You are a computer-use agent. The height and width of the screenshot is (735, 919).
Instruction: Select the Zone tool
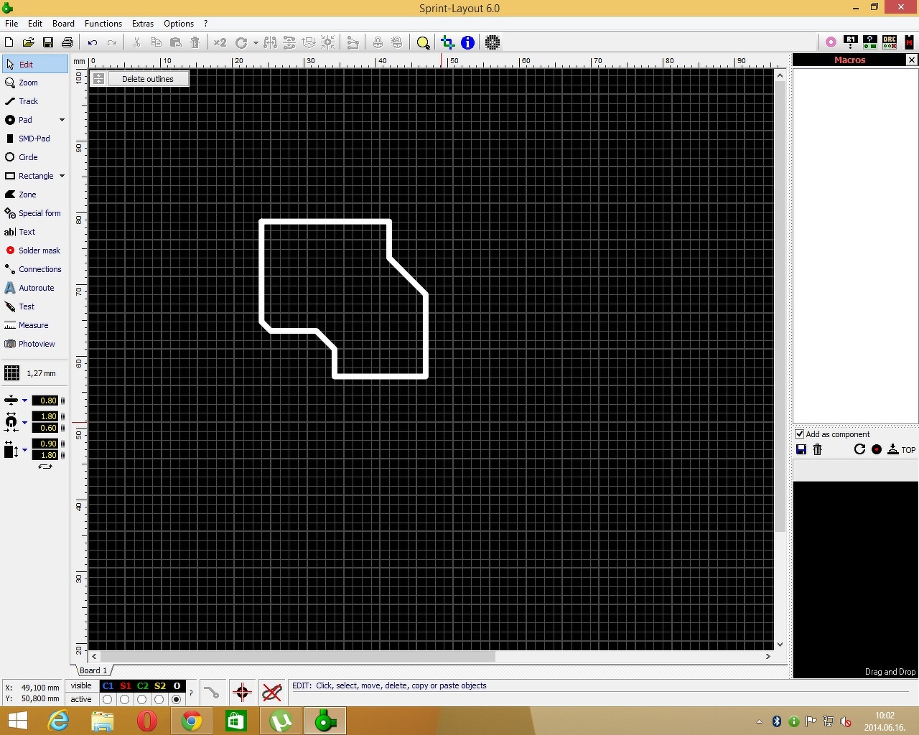[x=35, y=195]
